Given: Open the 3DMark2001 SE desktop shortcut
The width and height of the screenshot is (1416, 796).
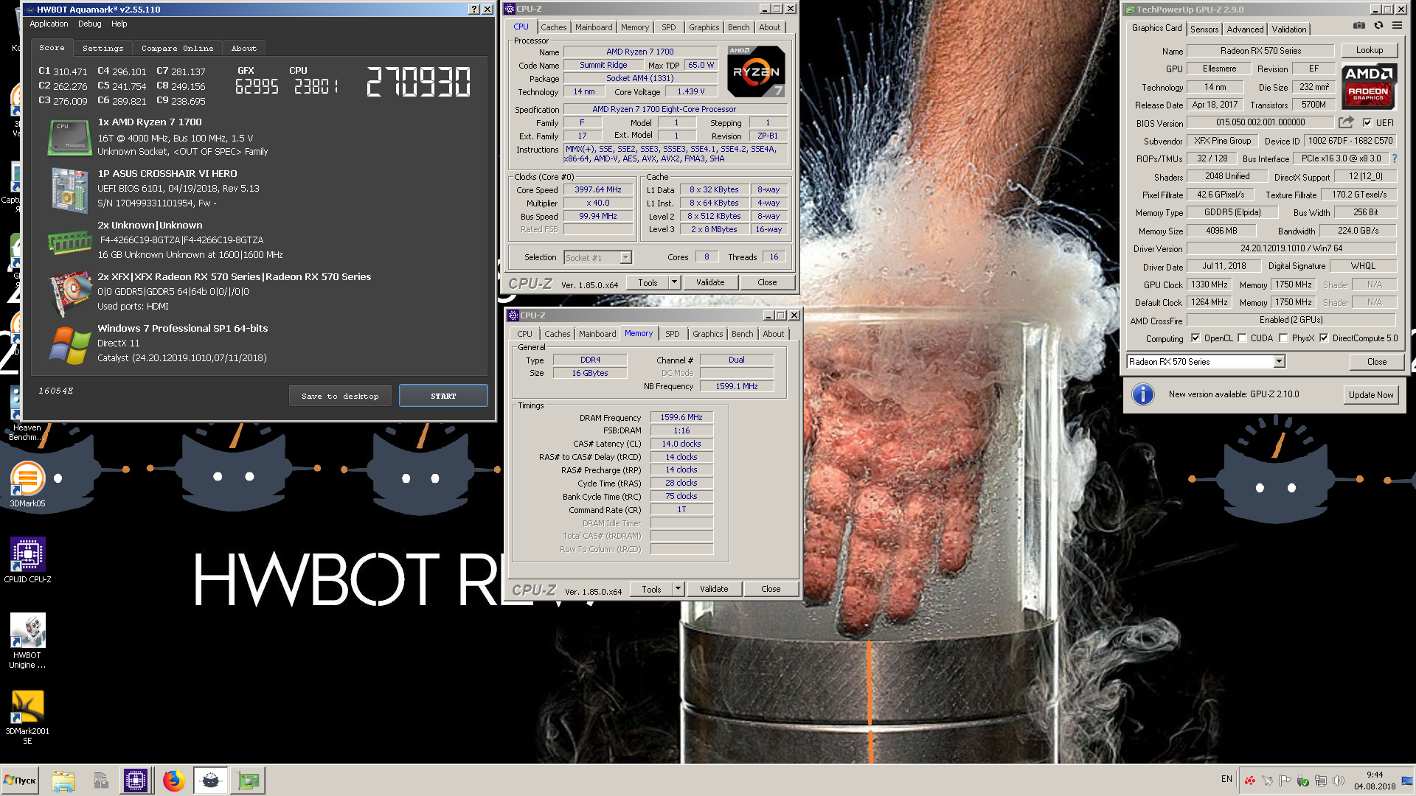Looking at the screenshot, I should 27,717.
